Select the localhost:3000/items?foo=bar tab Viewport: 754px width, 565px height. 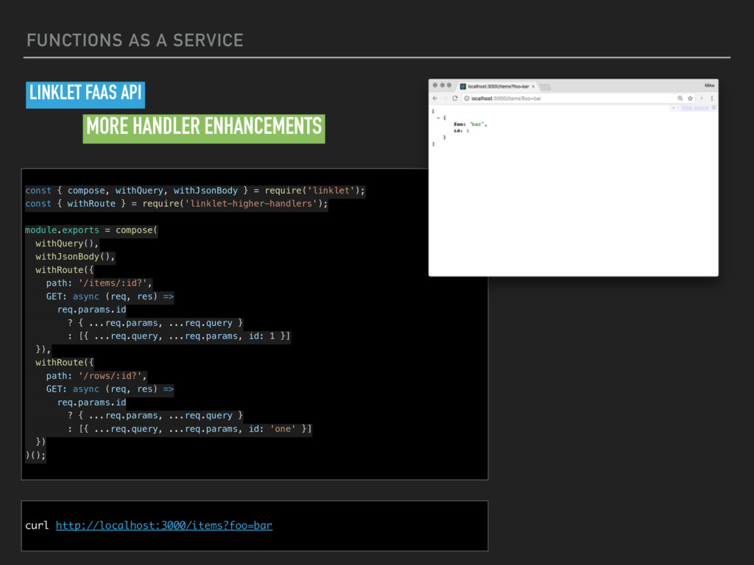point(498,87)
